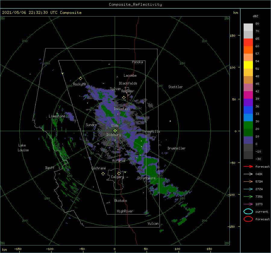
Task: Click the RockyMH label
Action: click(x=79, y=84)
